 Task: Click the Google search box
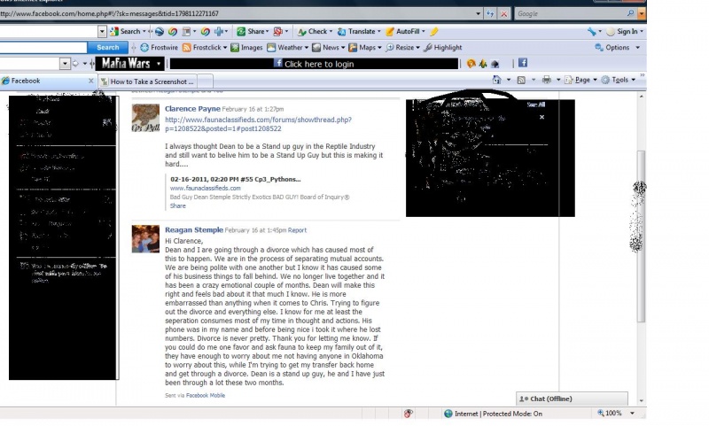tap(571, 13)
